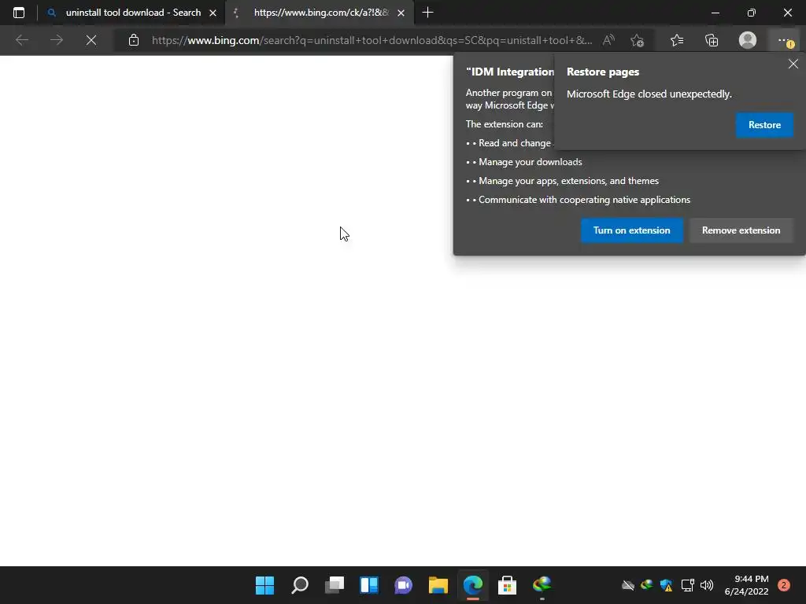Viewport: 806px width, 604px height.
Task: Select "Communicate with cooperating native applications" text
Action: click(x=585, y=200)
